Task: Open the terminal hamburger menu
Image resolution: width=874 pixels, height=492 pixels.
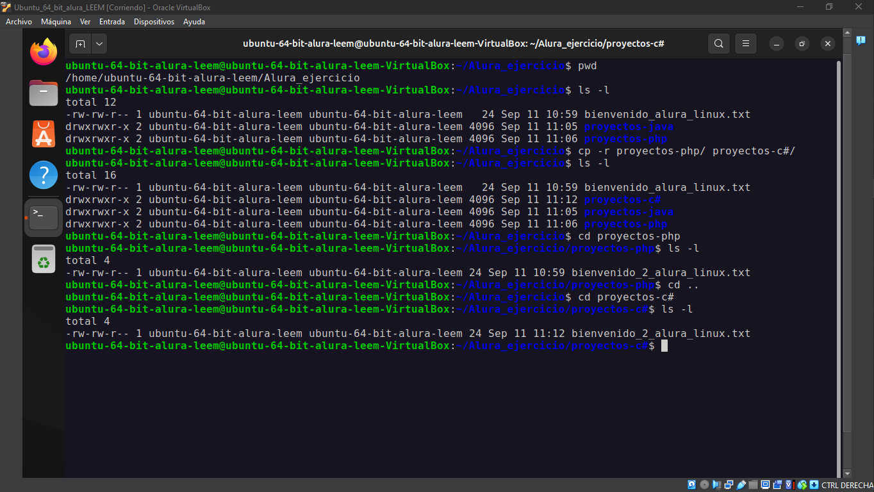Action: point(746,44)
